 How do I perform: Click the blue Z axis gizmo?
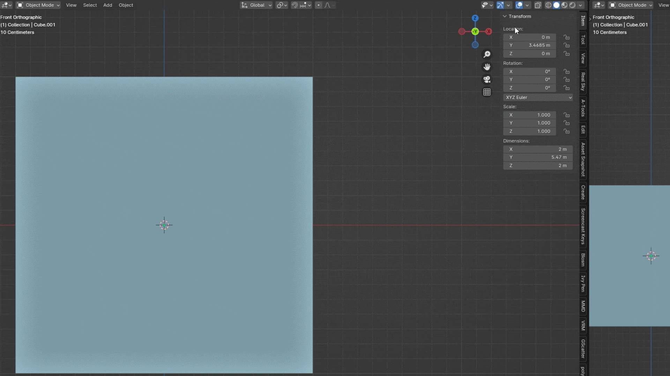(x=475, y=18)
